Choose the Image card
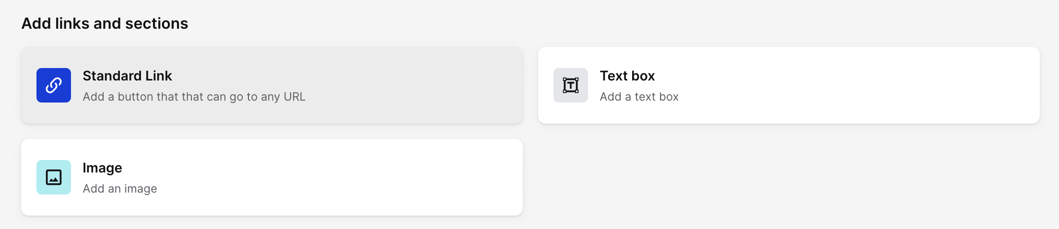 (272, 177)
